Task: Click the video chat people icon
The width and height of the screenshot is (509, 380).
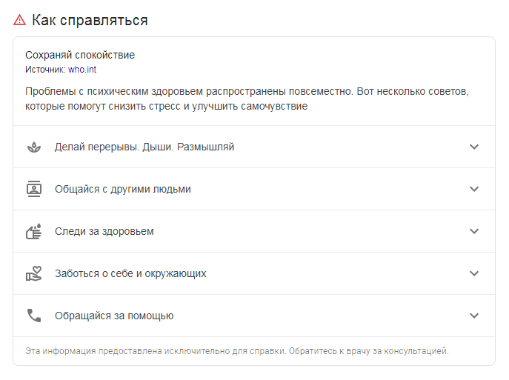Action: coord(34,189)
